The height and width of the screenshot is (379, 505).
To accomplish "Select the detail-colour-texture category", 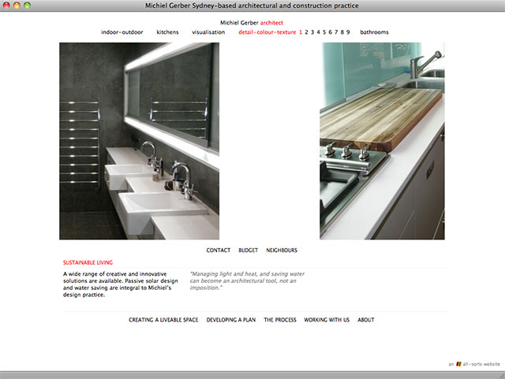I will (x=267, y=32).
